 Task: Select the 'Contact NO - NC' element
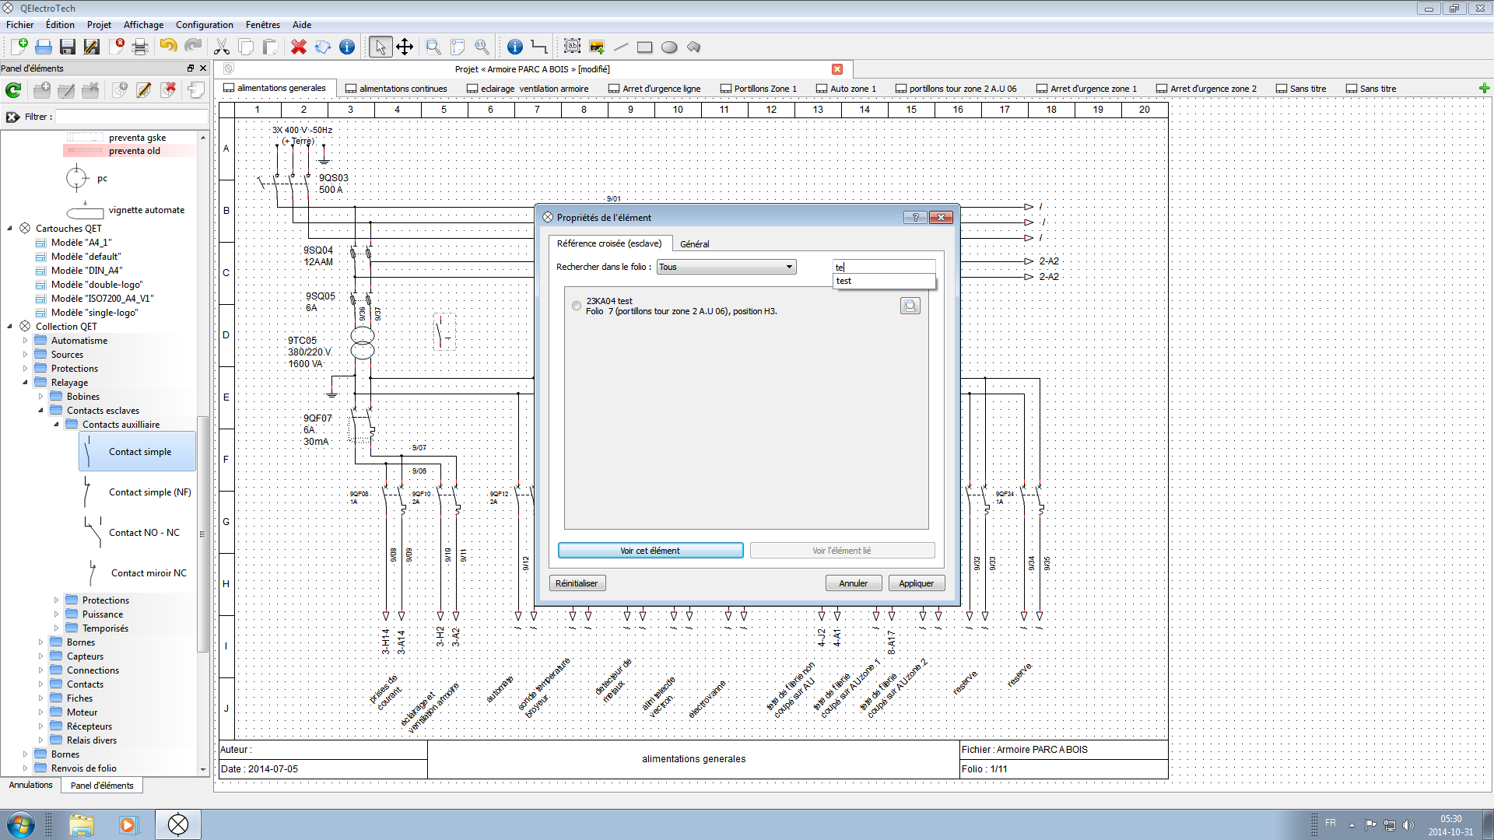pos(137,533)
